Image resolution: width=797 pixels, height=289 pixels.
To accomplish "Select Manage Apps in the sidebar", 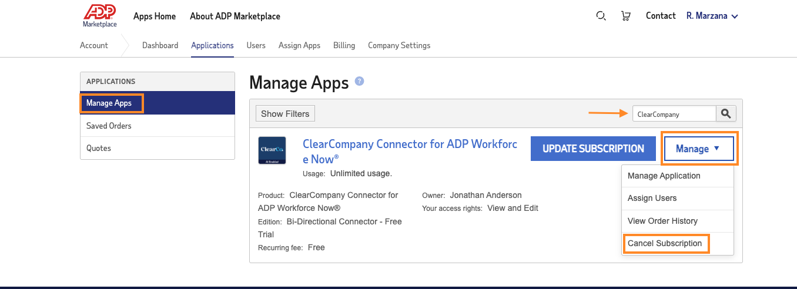I will coord(158,103).
